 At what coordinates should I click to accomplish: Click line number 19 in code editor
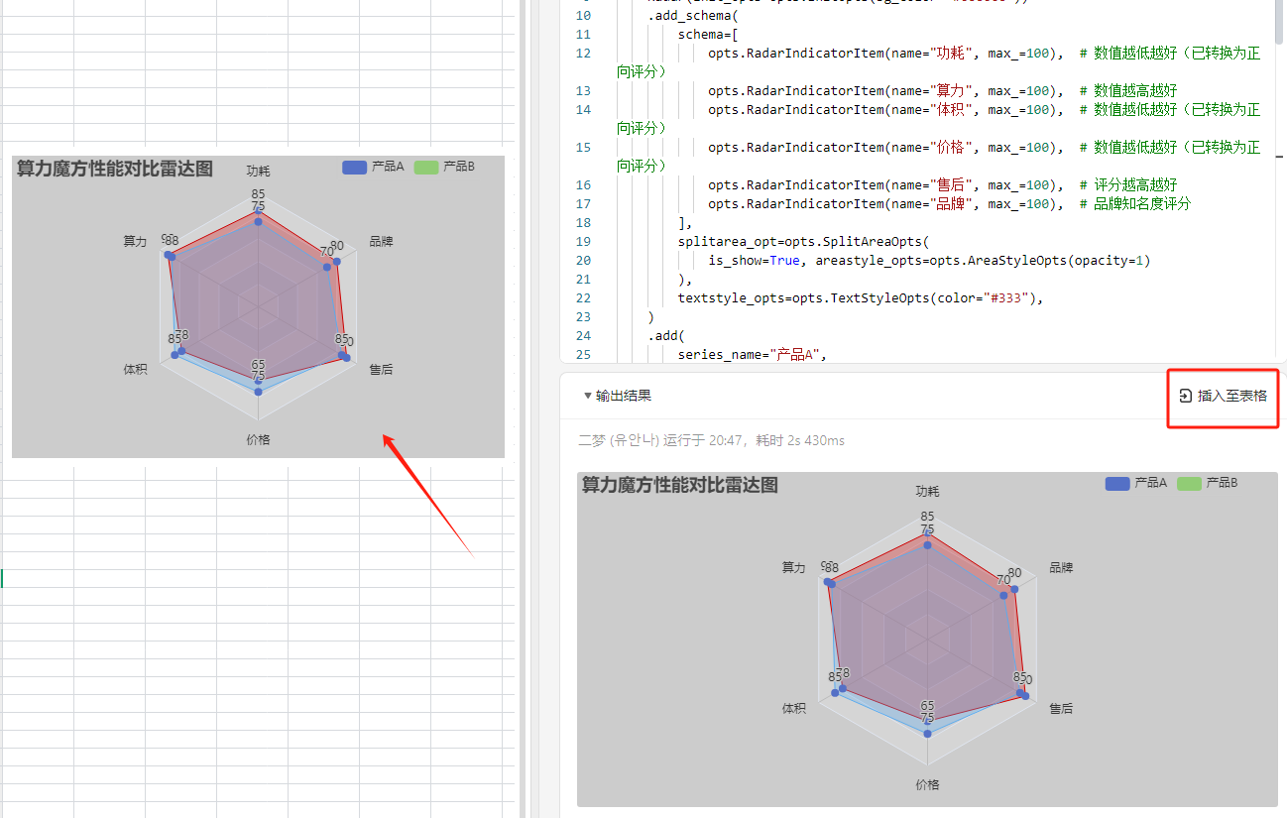(x=583, y=241)
